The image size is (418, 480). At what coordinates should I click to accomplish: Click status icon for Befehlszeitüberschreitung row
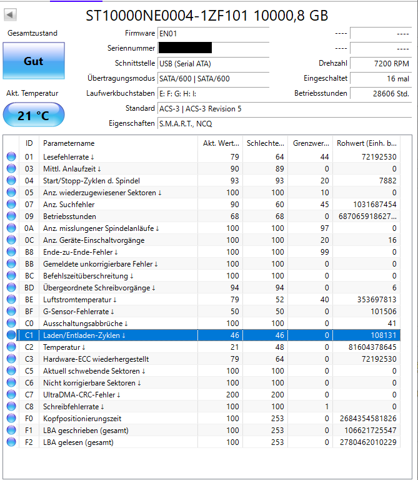point(11,276)
